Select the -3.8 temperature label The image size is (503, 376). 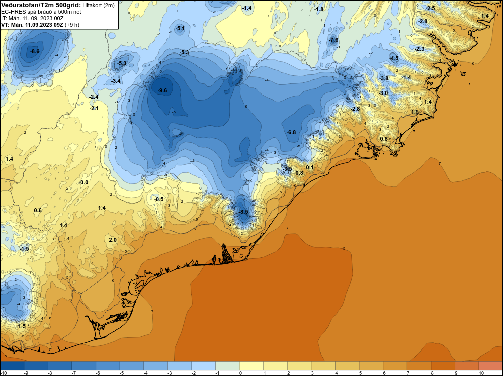point(384,78)
